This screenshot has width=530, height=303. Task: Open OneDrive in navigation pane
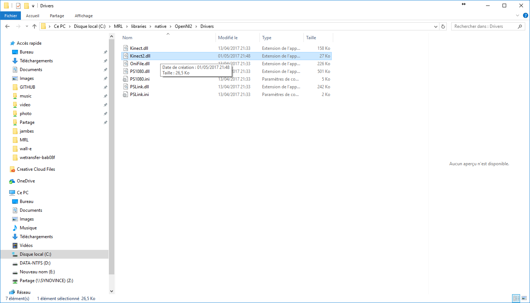[x=26, y=181]
